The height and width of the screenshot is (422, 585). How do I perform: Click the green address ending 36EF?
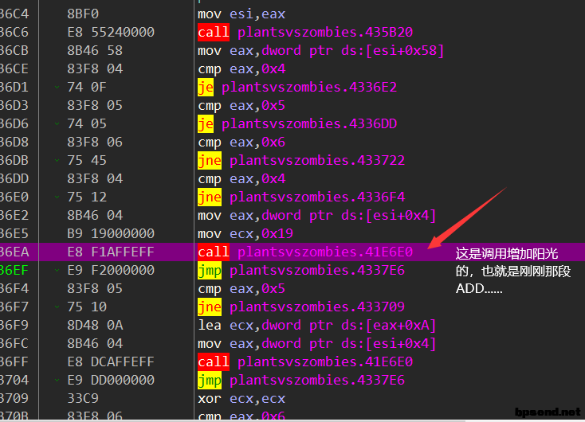14,270
